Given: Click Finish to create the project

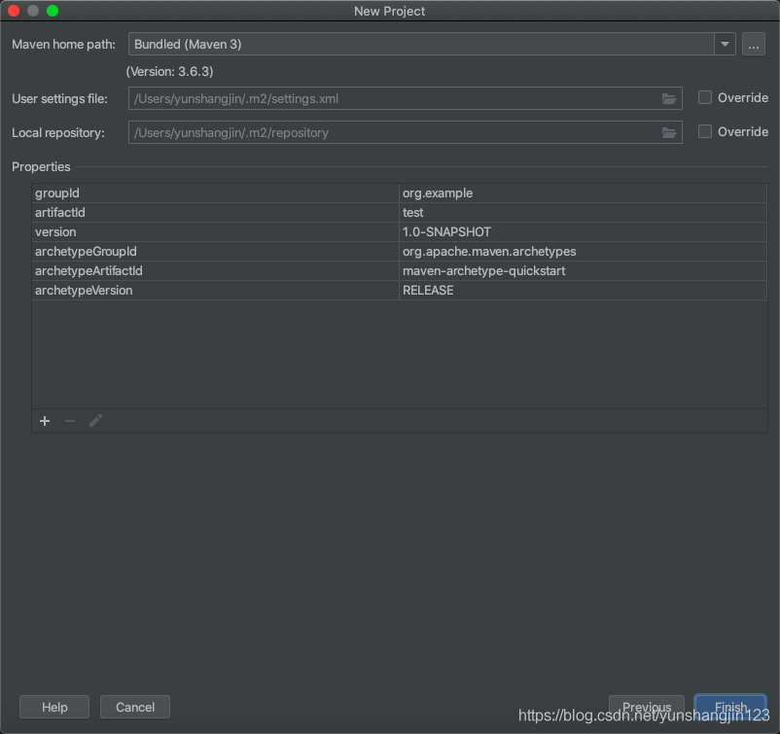Looking at the screenshot, I should [x=730, y=707].
